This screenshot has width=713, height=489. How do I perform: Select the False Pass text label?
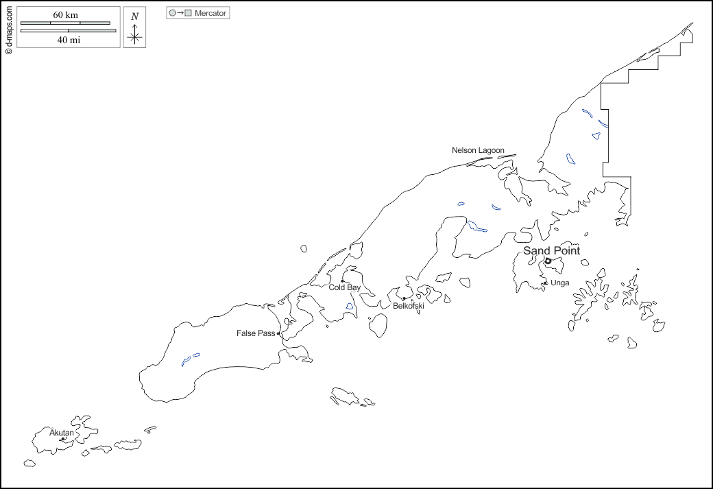tap(256, 333)
